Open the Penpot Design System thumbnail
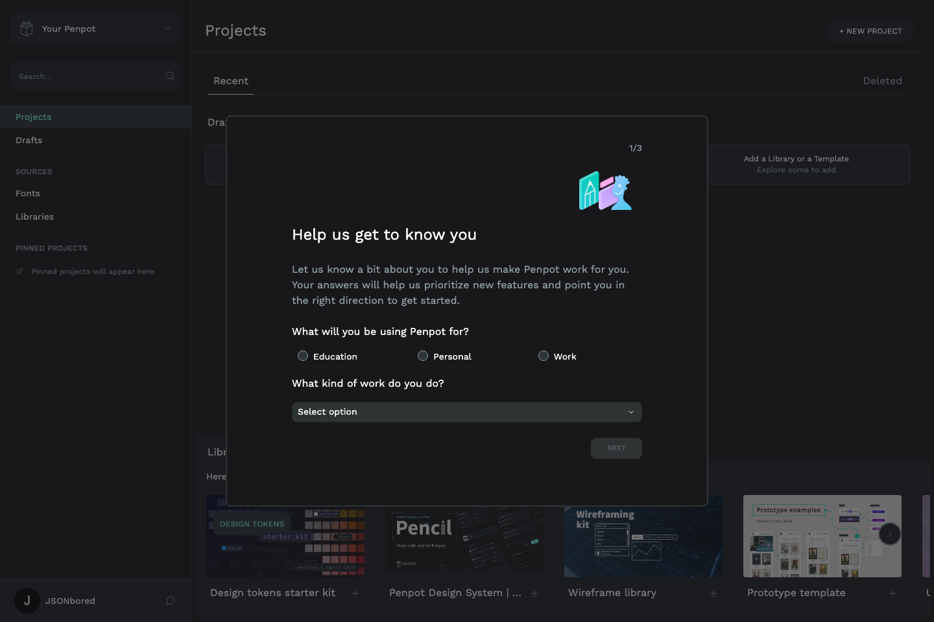Viewport: 934px width, 622px height. 464,536
